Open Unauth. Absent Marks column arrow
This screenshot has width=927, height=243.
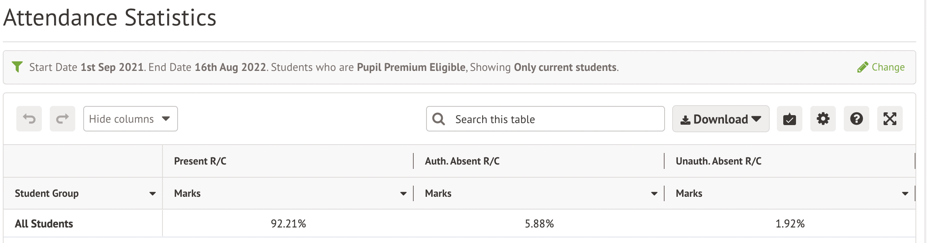click(905, 194)
